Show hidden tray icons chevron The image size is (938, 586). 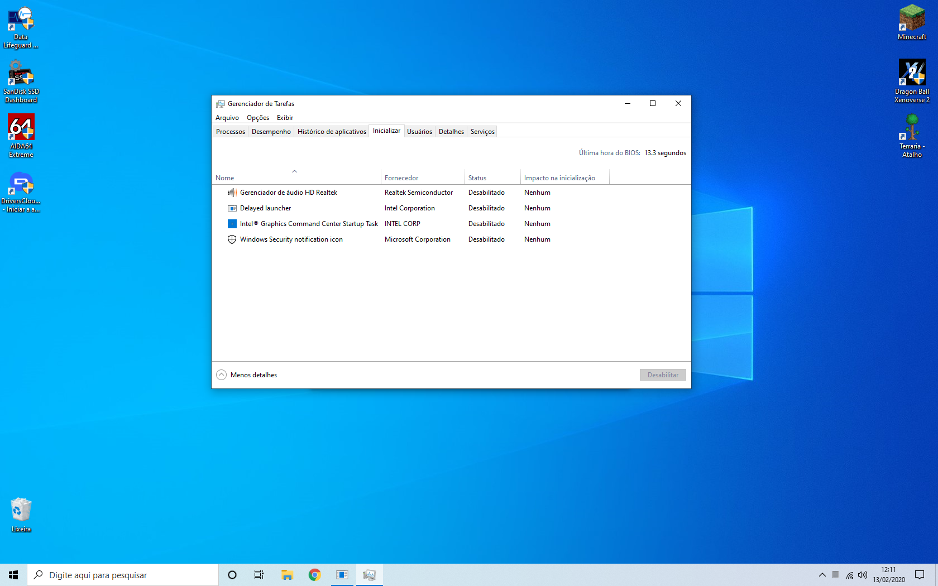coord(822,575)
